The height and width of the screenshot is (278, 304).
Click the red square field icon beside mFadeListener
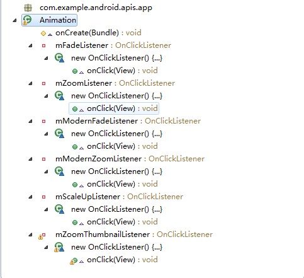tap(43, 45)
